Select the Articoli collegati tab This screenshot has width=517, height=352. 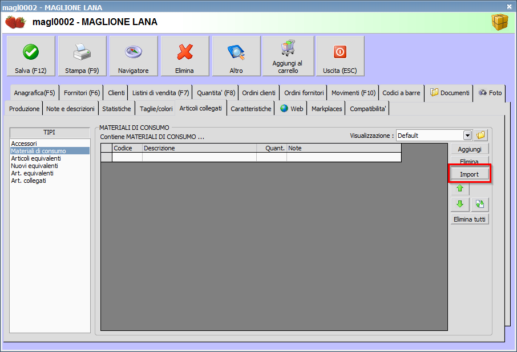coord(200,108)
